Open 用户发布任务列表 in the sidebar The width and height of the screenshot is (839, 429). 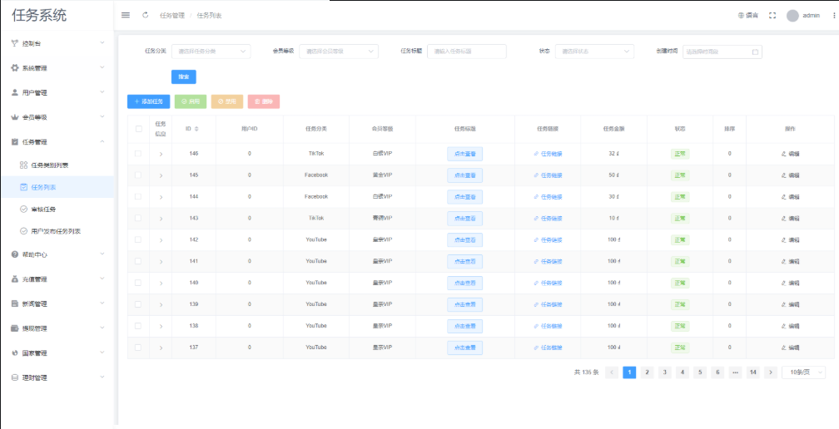(57, 231)
